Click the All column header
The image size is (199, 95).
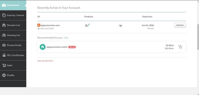tap(38, 17)
